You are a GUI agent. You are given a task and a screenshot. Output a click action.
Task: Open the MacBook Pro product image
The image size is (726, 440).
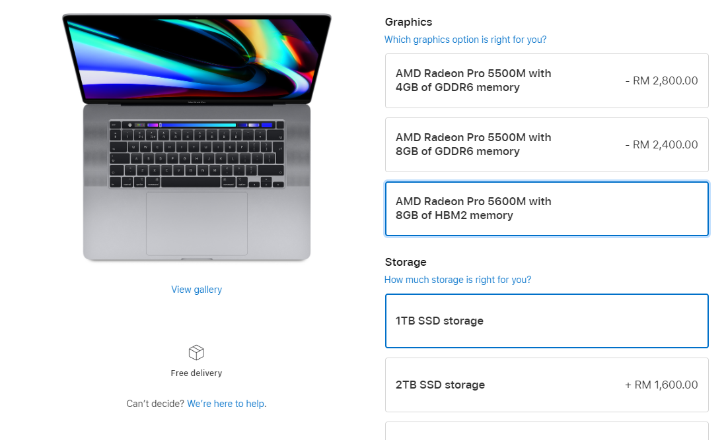(197, 137)
